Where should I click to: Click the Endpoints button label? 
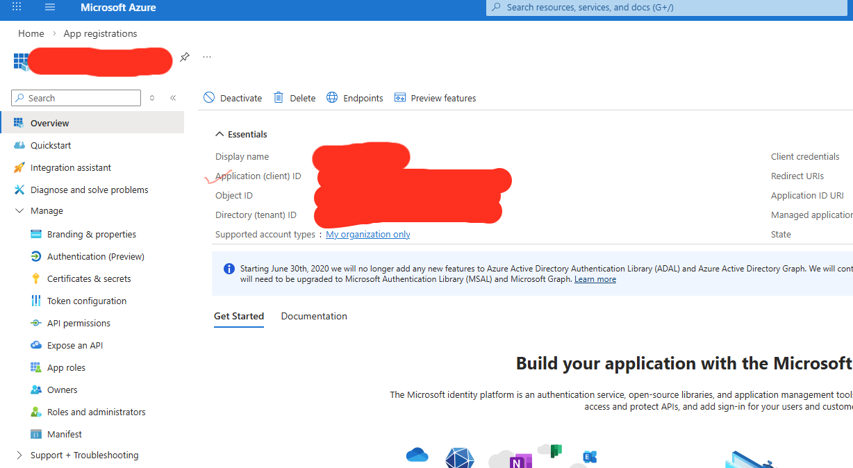pos(363,99)
